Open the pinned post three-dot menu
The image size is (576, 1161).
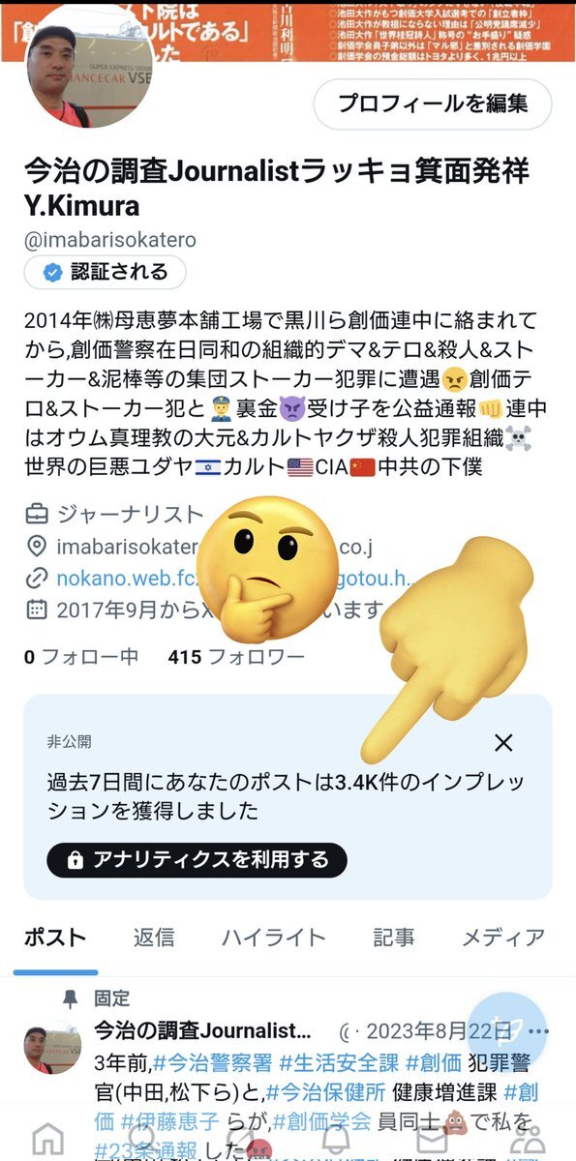click(x=539, y=1031)
